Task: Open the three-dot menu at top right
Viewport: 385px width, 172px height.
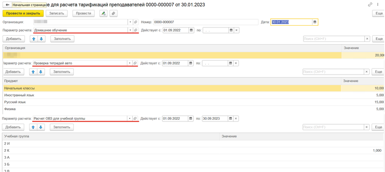Action: point(378,5)
